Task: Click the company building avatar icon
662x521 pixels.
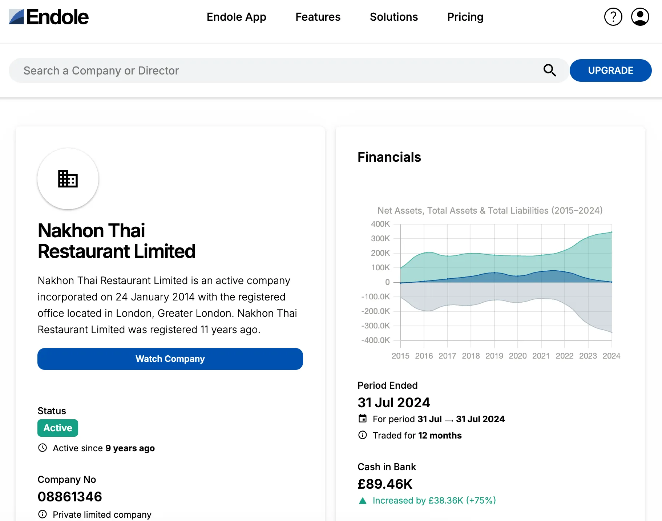Action: pos(68,179)
